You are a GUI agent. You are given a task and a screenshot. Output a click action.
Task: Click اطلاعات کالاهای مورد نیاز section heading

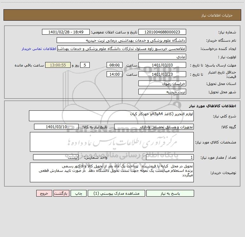tap(213, 106)
